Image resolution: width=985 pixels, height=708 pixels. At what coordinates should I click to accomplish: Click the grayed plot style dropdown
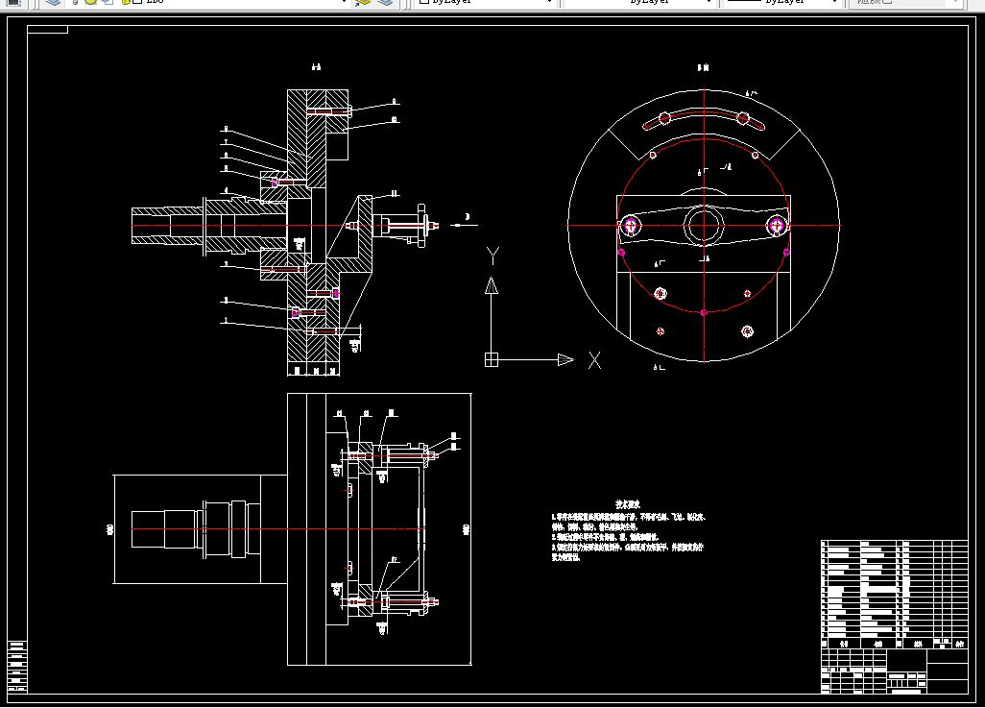pos(904,2)
